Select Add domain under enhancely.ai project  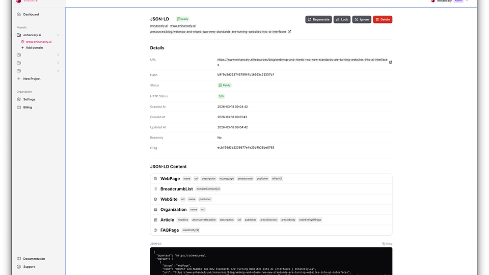pos(34,47)
